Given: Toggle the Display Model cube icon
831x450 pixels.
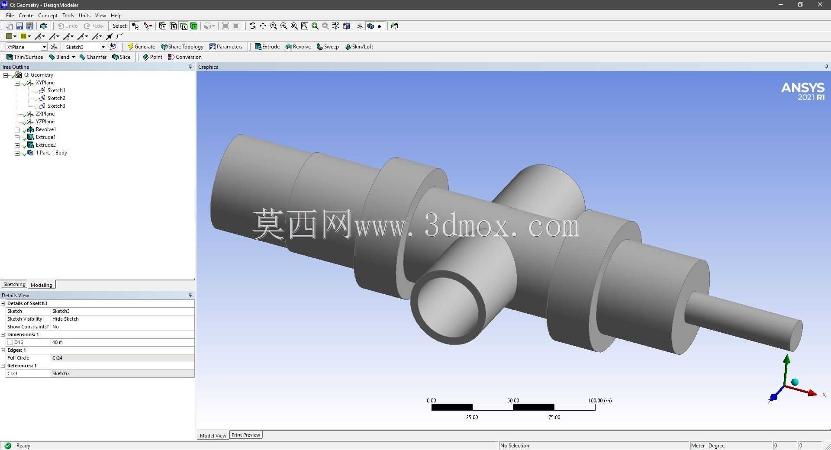Looking at the screenshot, I should coord(370,26).
